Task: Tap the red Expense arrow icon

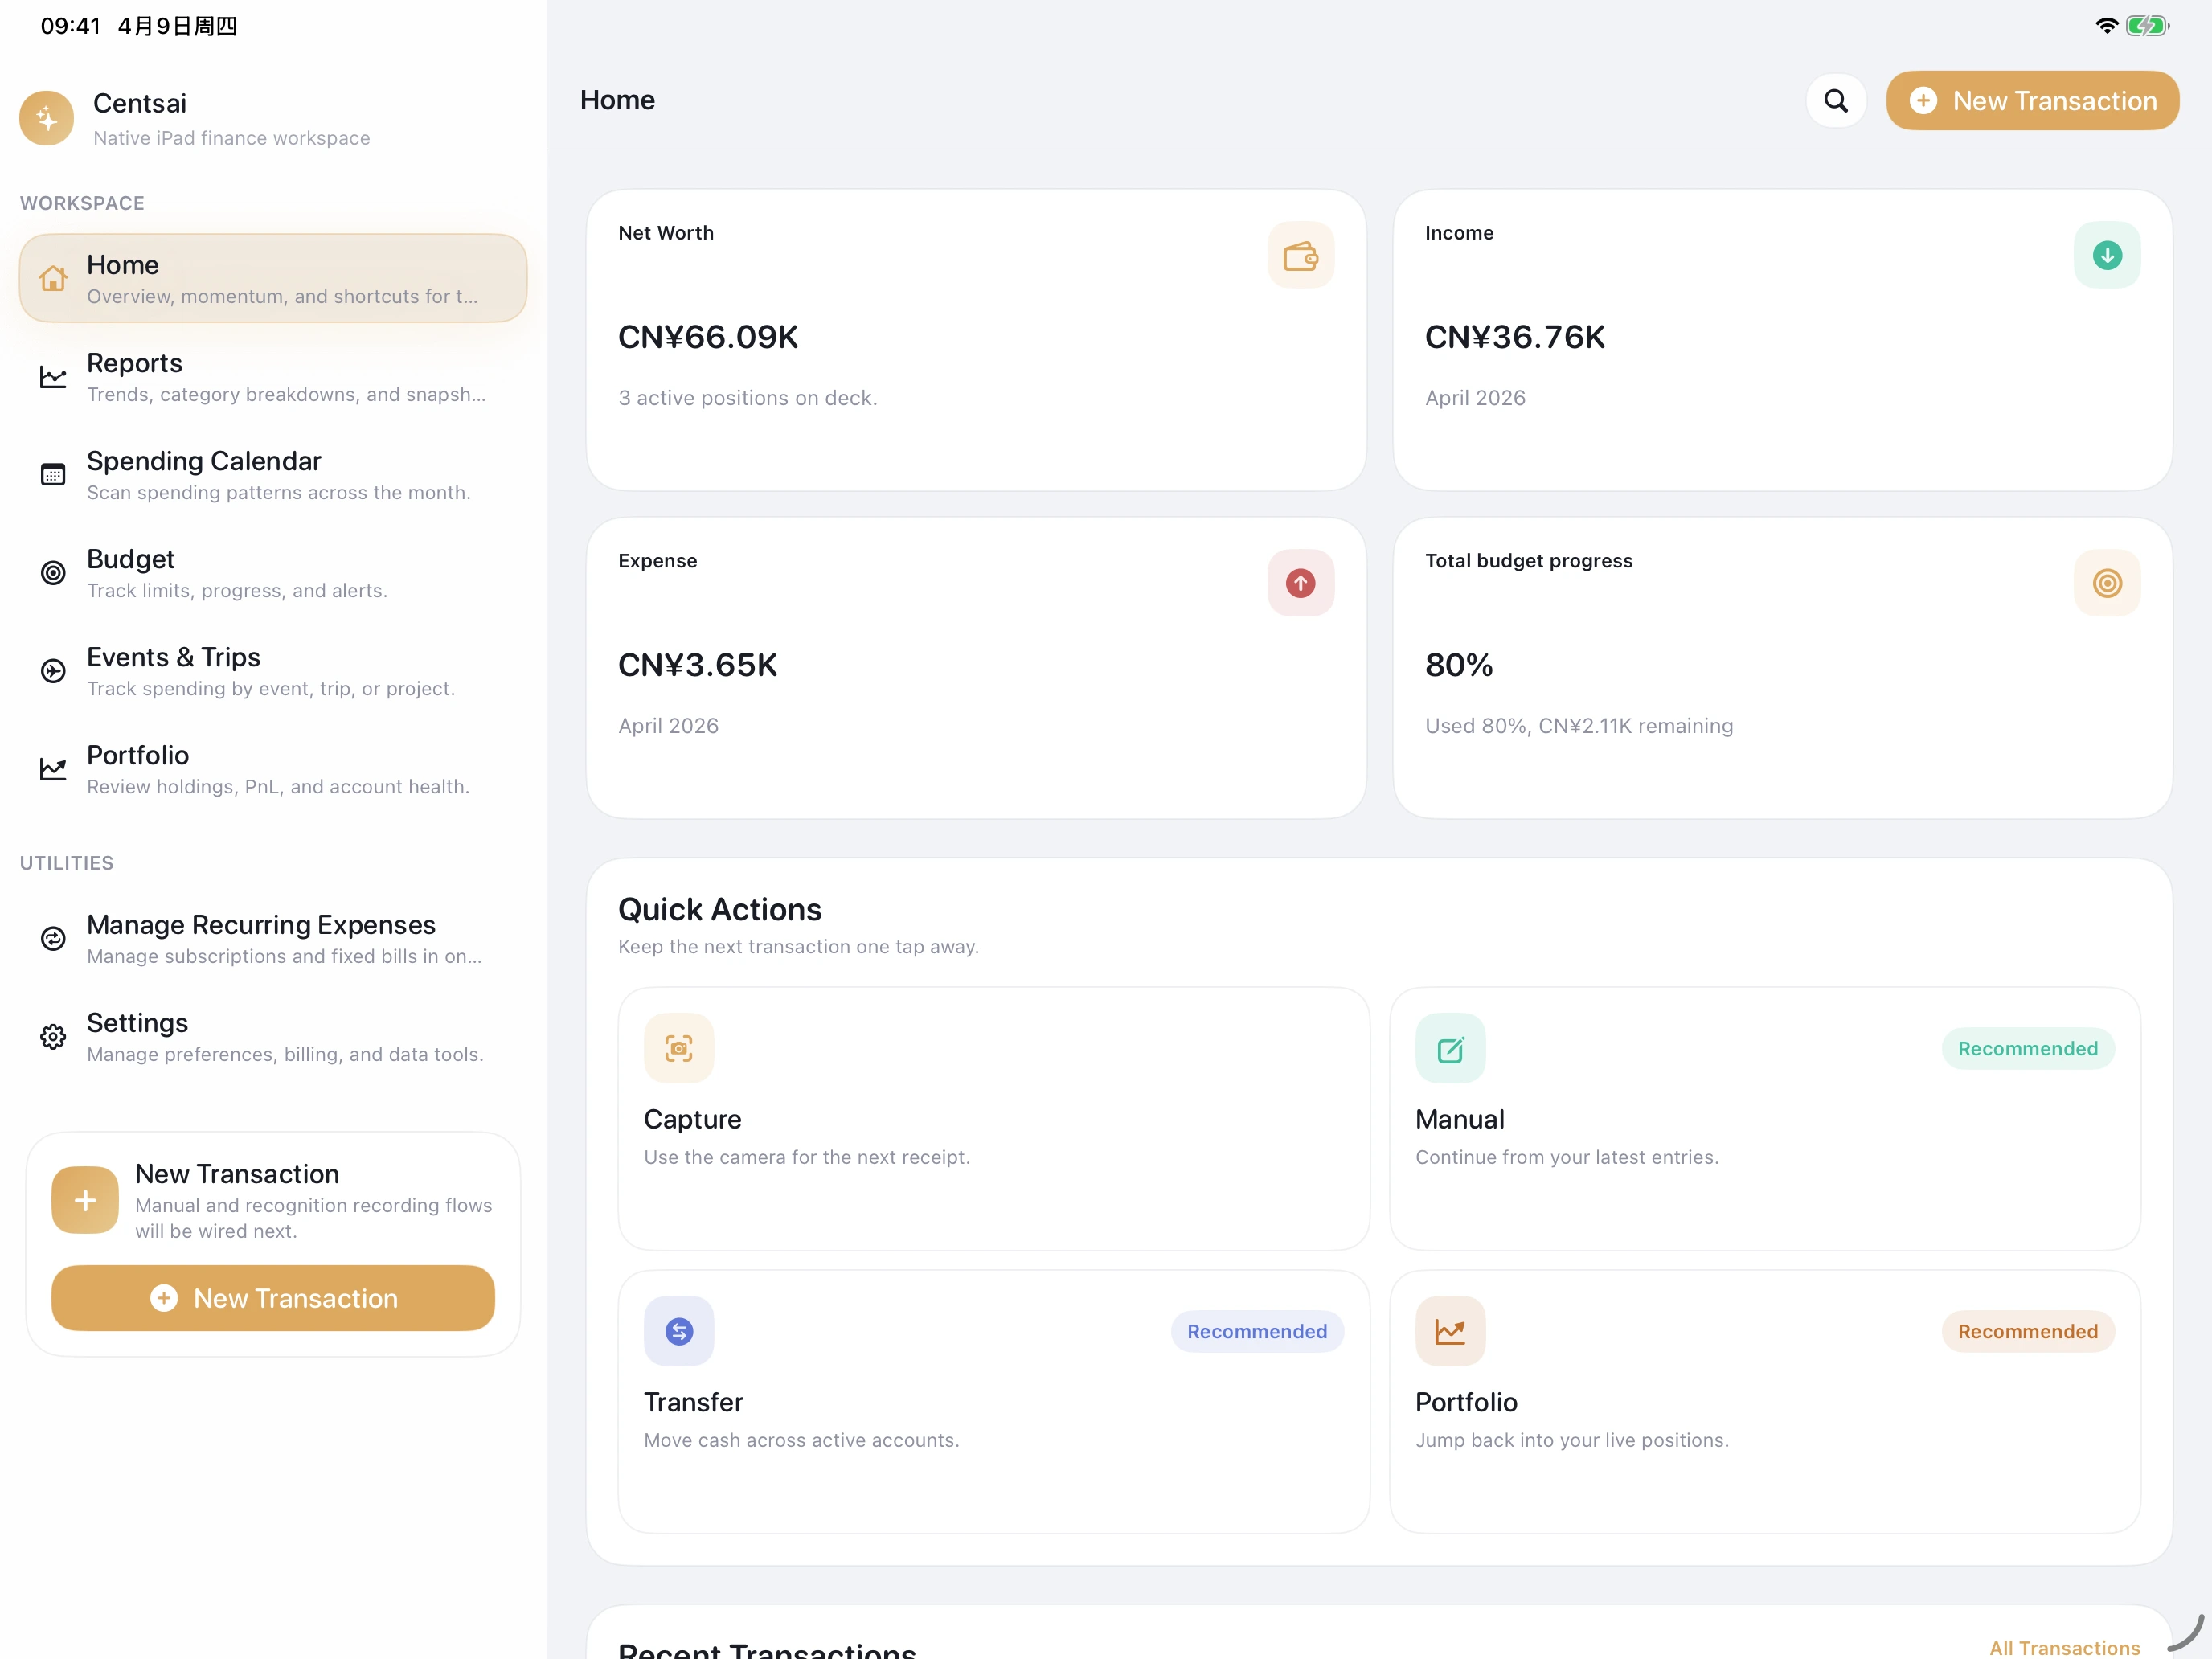Action: (x=1300, y=583)
